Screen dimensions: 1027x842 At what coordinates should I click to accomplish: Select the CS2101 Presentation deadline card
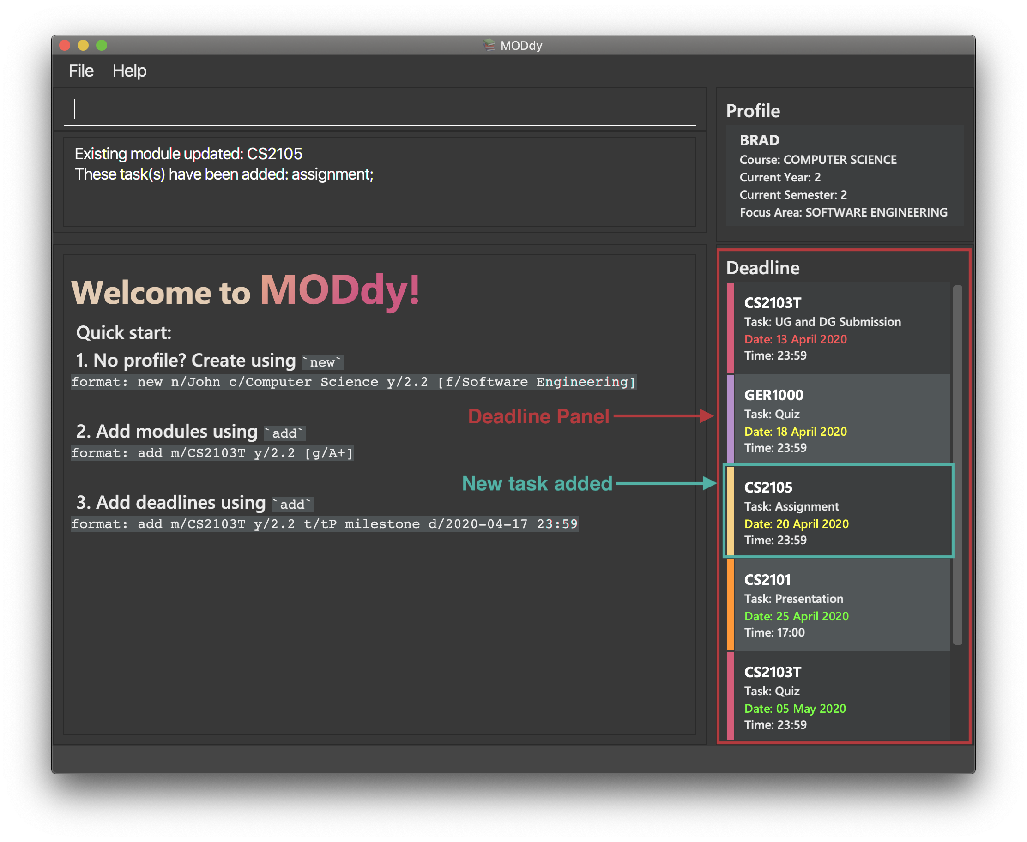[838, 604]
